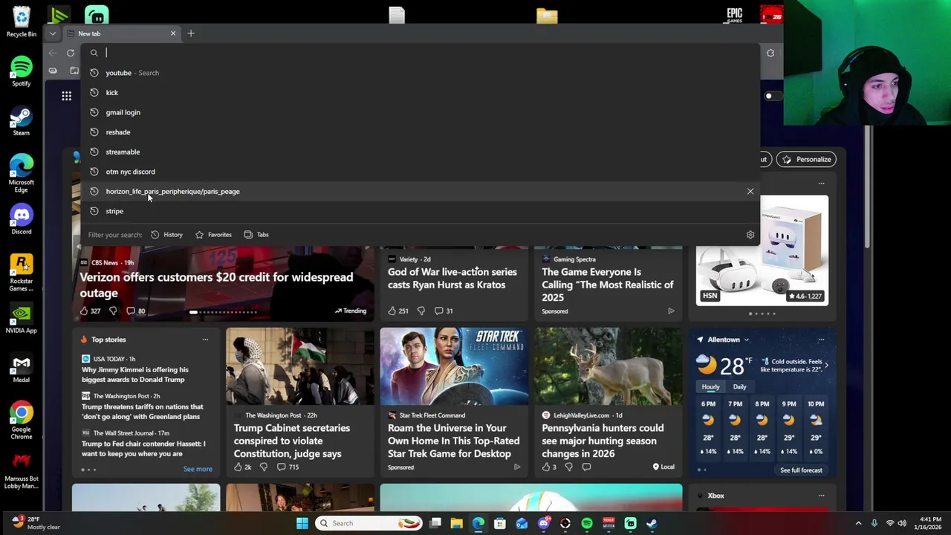Open address bar dropdown settings gear

[750, 235]
